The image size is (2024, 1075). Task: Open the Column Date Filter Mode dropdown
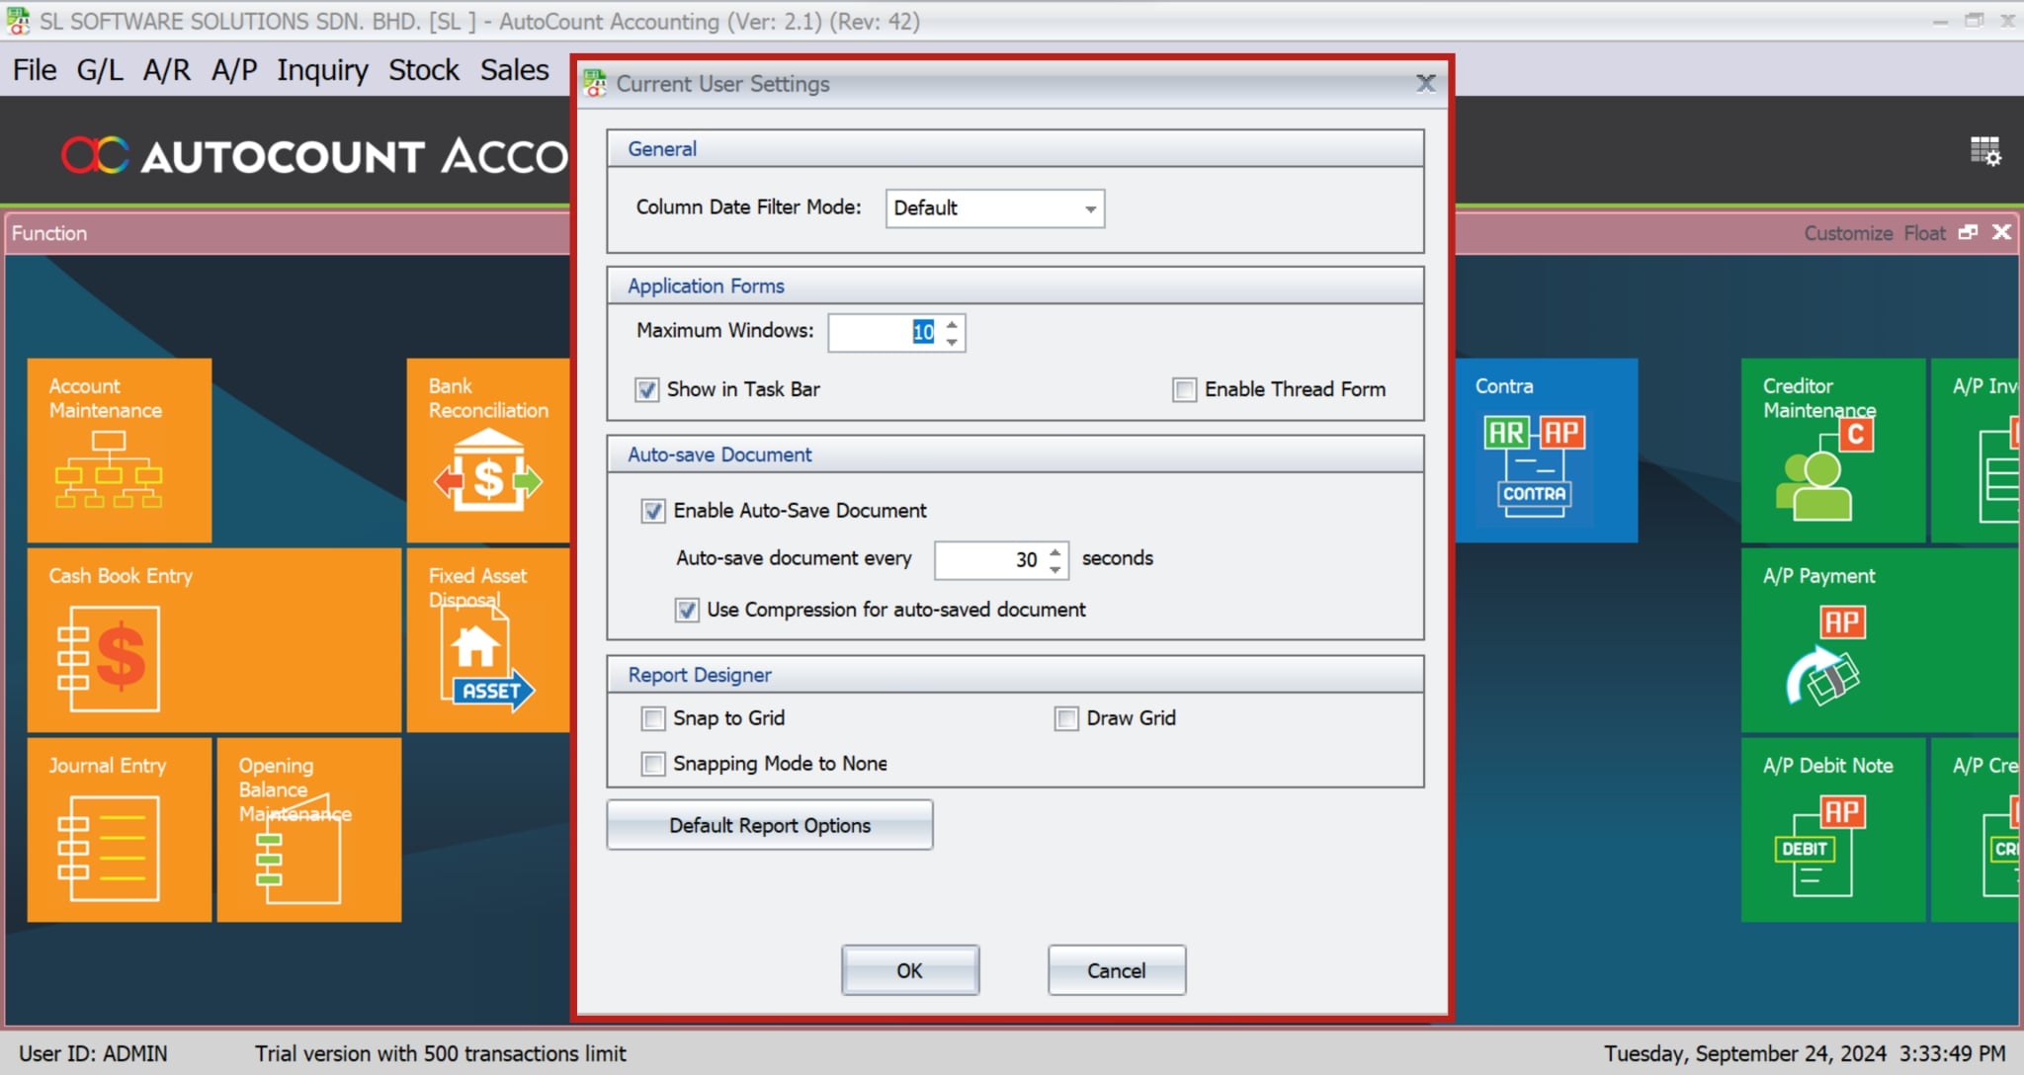tap(1088, 208)
